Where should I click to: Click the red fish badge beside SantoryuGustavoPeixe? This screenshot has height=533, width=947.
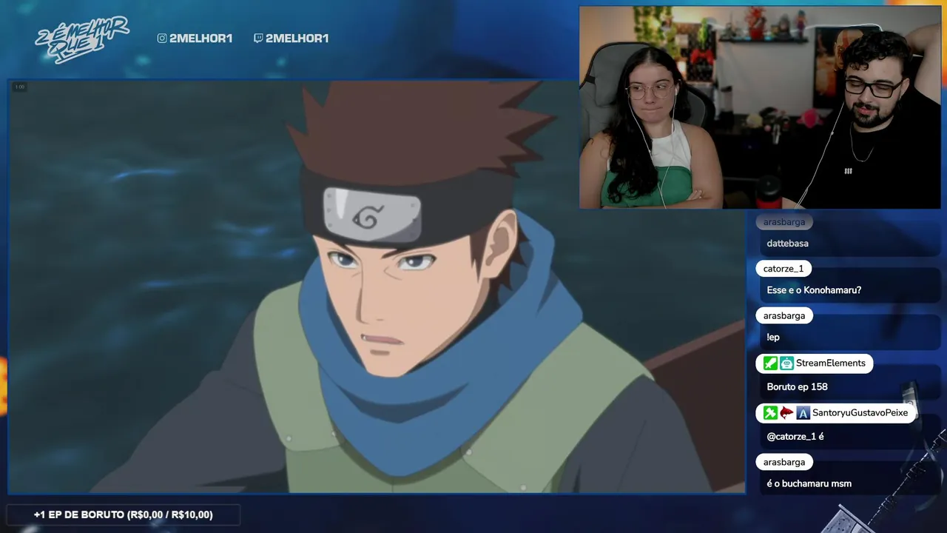tap(786, 413)
